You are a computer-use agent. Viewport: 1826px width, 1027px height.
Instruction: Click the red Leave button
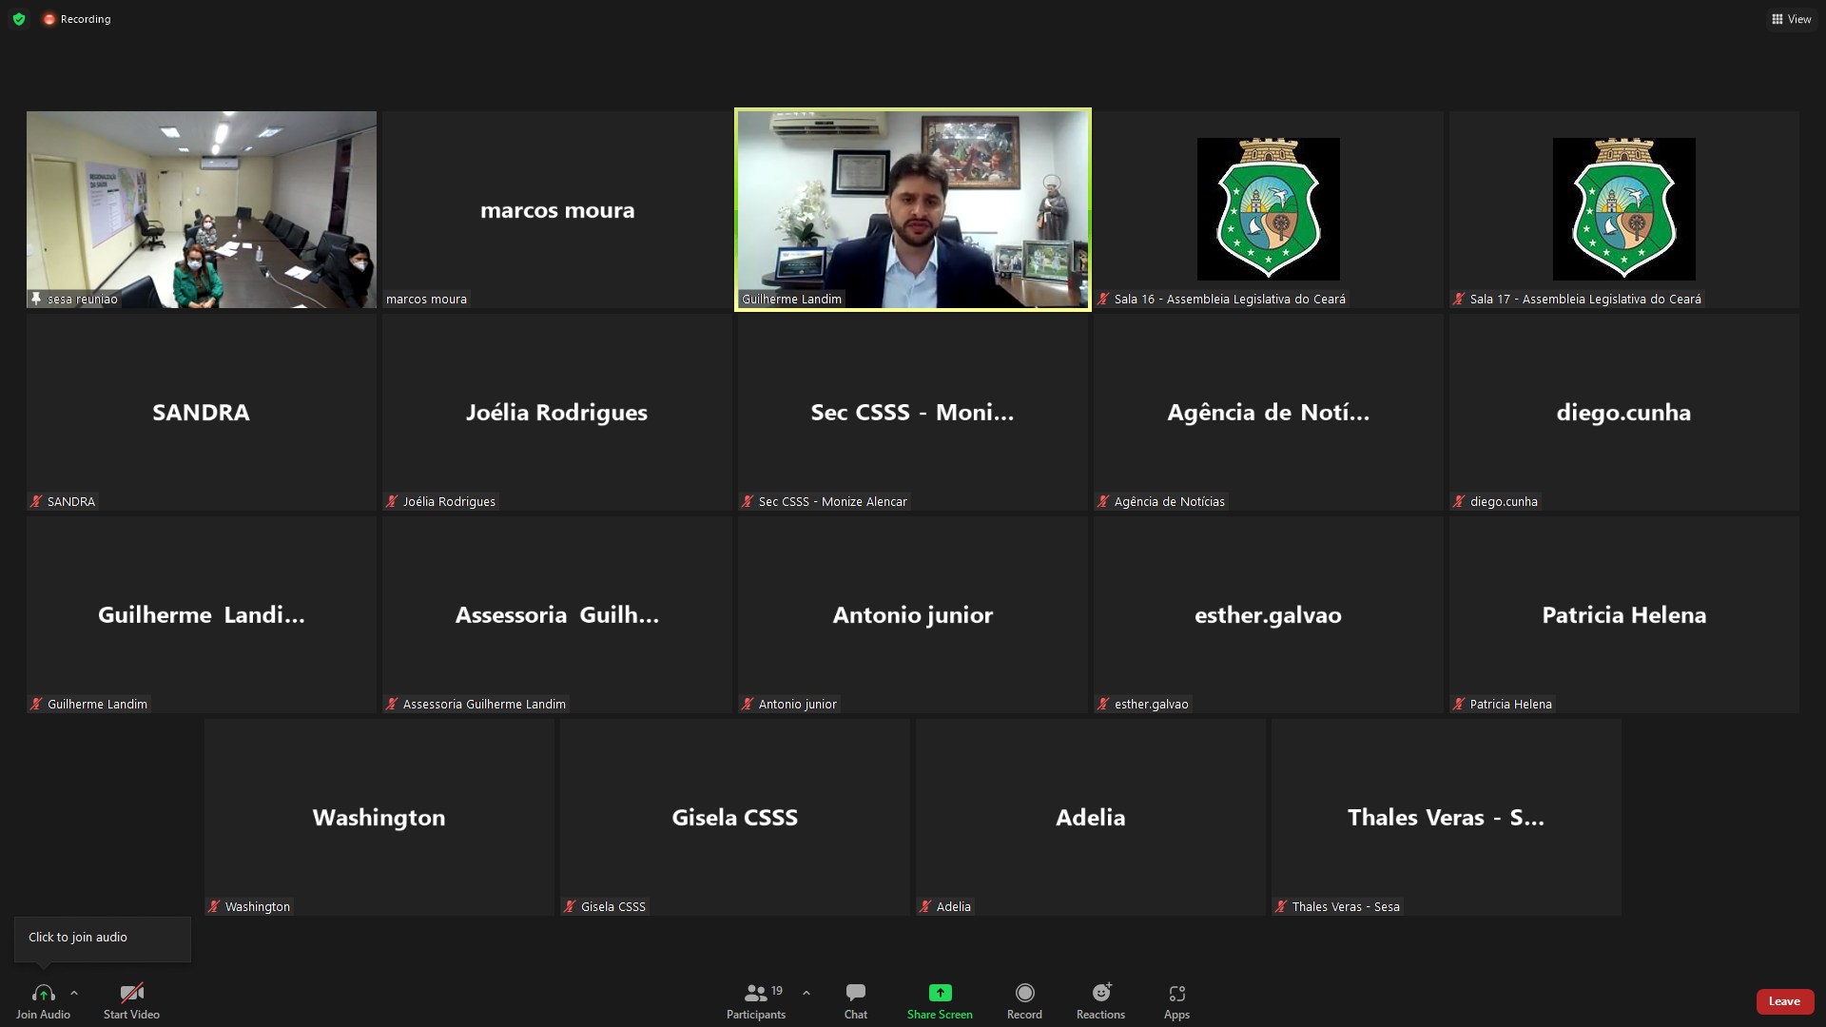pyautogui.click(x=1784, y=1000)
